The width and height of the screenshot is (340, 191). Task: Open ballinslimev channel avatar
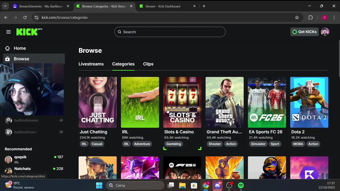tap(8, 132)
